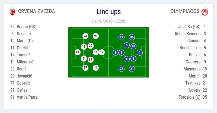Image resolution: width=217 pixels, height=113 pixels.
Task: Select white player marker number 82 on pitch
Action: point(78,52)
